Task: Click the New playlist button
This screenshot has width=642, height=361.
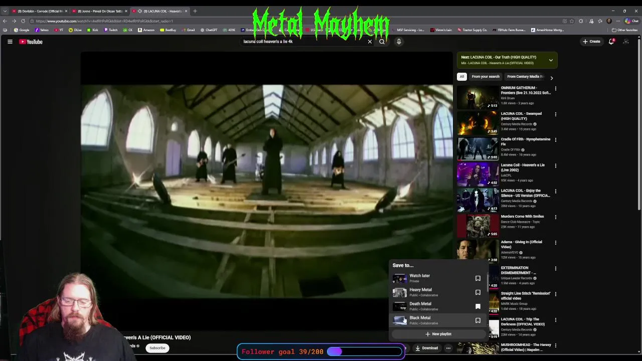Action: [438, 334]
